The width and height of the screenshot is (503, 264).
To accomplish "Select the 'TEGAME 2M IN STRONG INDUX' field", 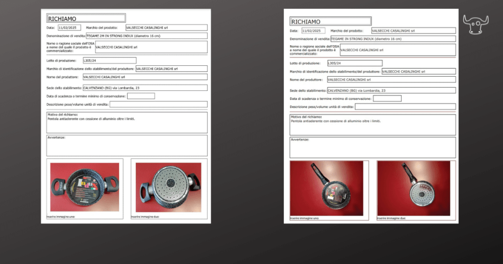I will pyautogui.click(x=147, y=36).
